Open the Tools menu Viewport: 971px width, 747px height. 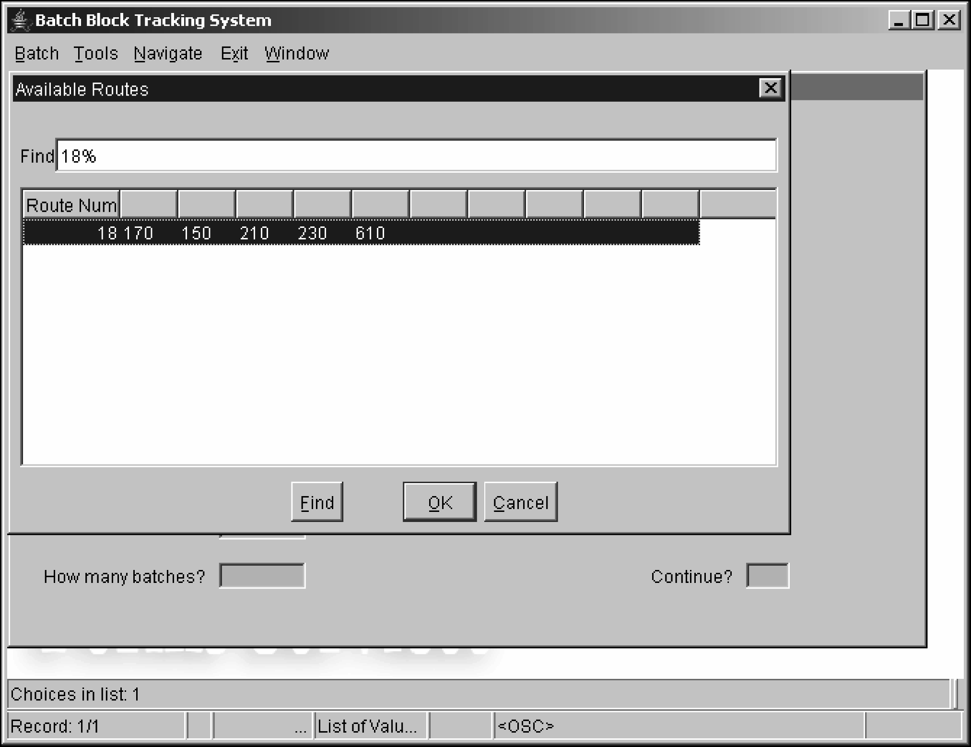coord(95,53)
